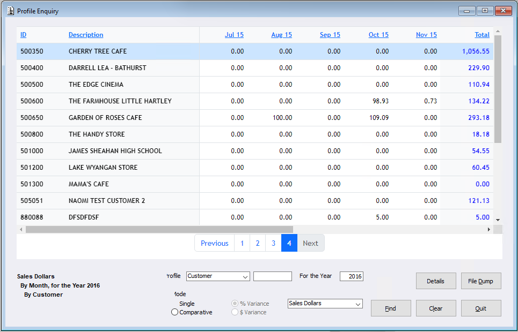Click the vertical scrollbar thumb
The image size is (518, 332).
click(498, 89)
